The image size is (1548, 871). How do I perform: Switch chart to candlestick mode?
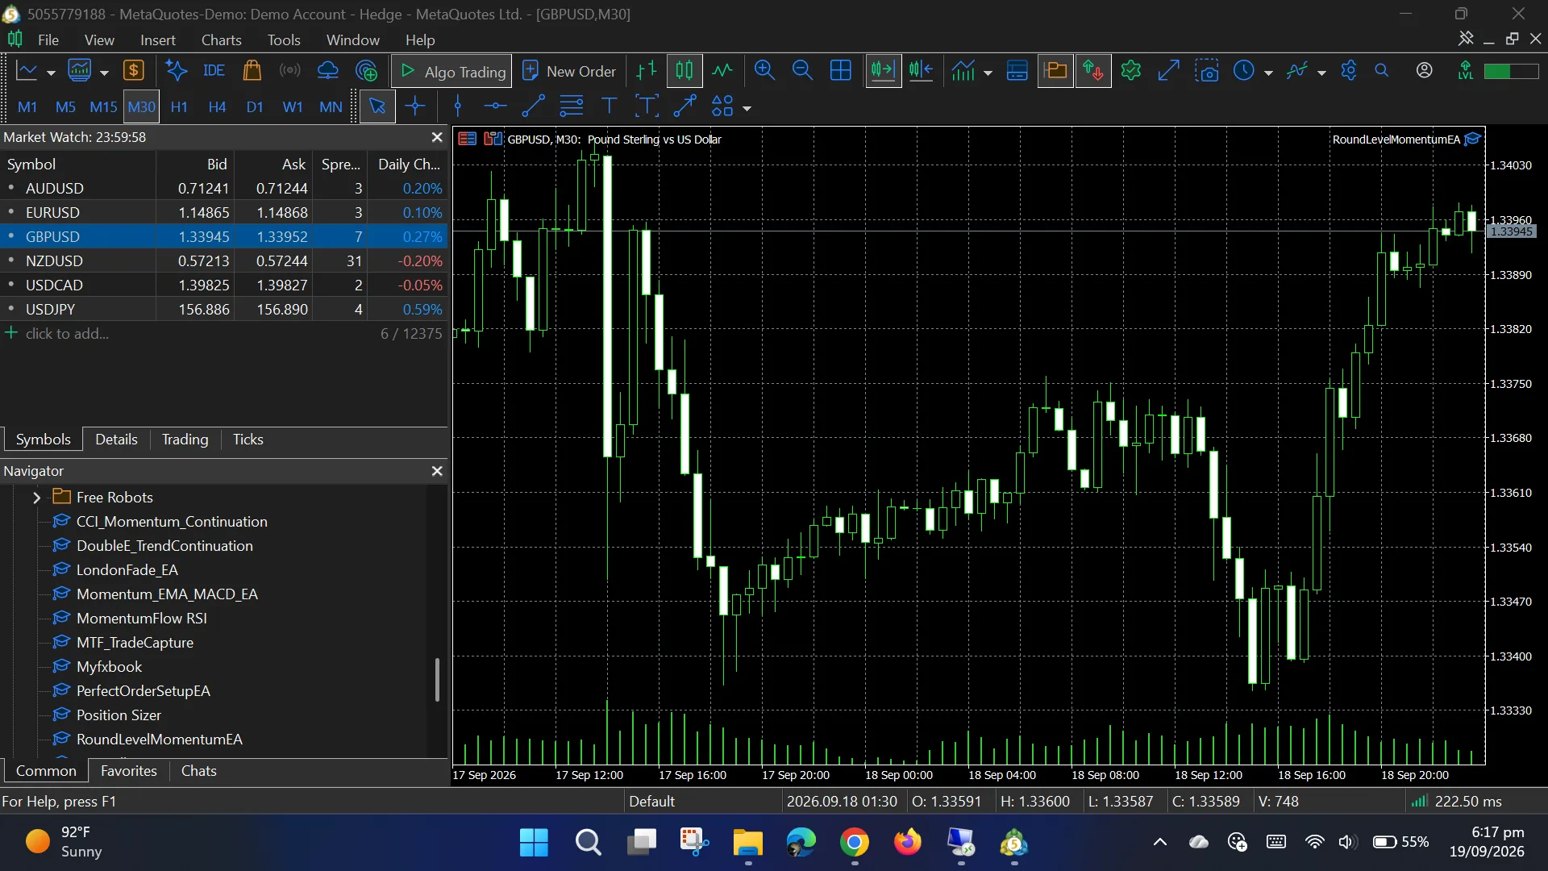[685, 71]
